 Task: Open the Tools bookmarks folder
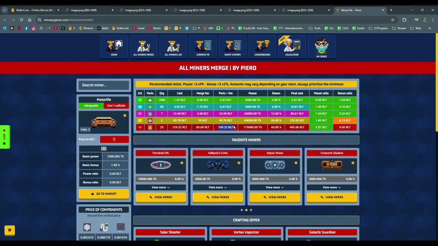click(x=315, y=28)
